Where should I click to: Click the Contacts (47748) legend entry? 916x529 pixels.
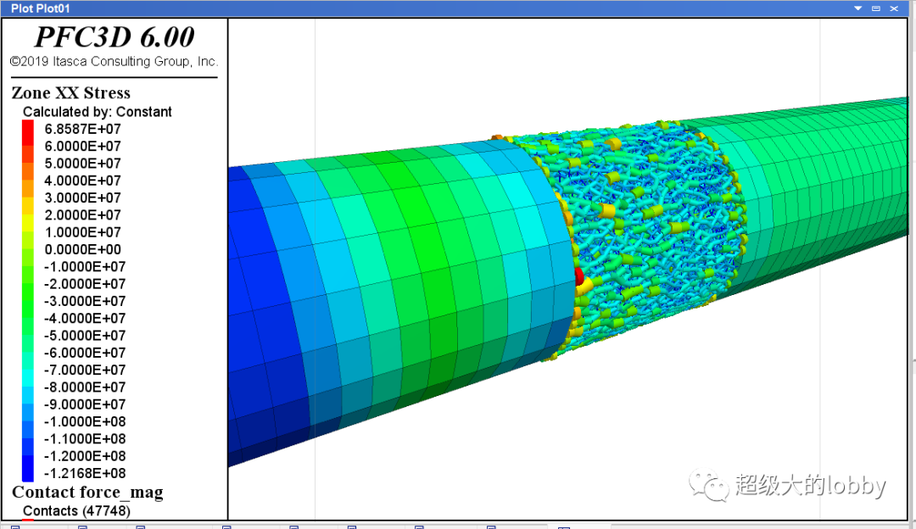tap(76, 511)
